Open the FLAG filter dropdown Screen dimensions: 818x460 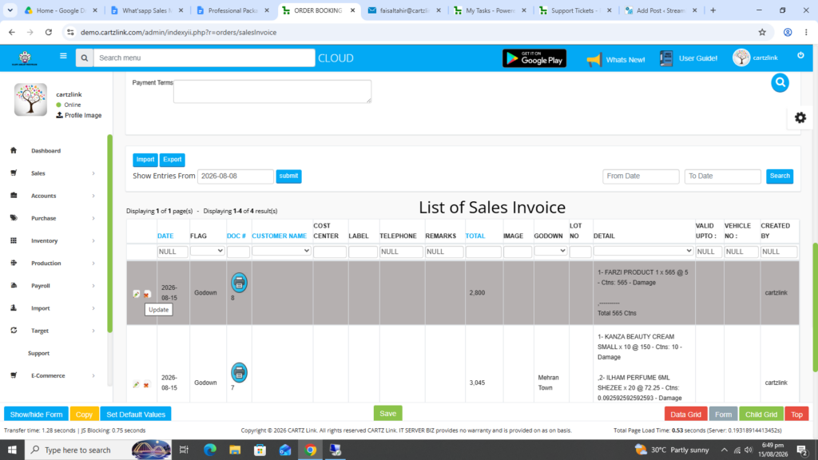pyautogui.click(x=207, y=251)
